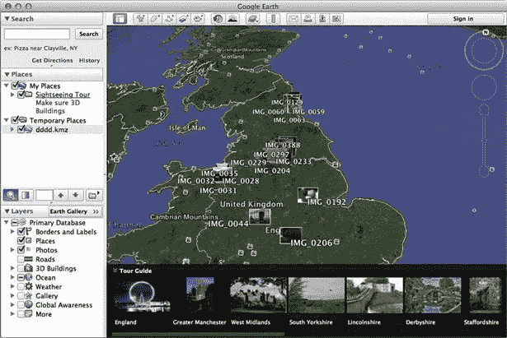The image size is (507, 338).
Task: Select the Add Placemark pushpin tool
Action: 140,19
